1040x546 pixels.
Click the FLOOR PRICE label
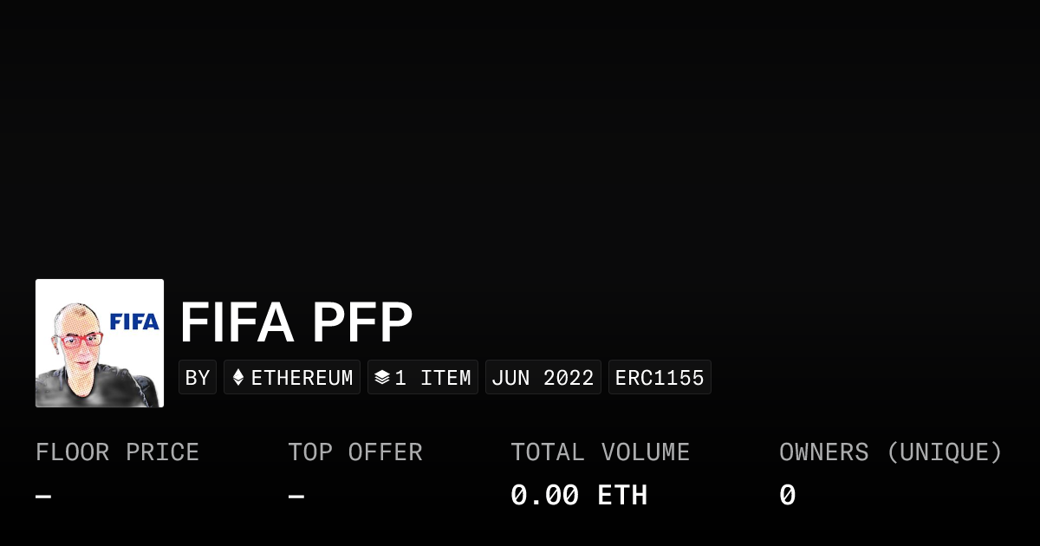pyautogui.click(x=117, y=452)
